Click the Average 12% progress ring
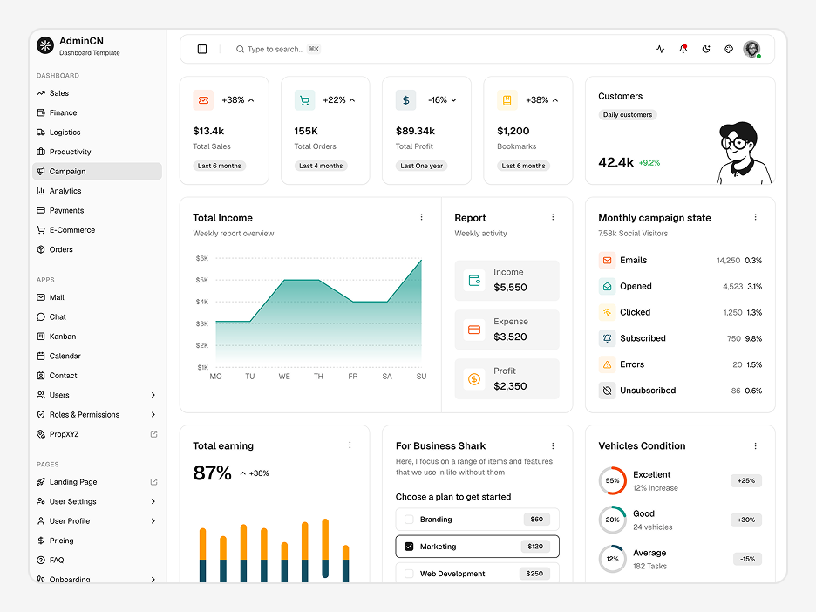Image resolution: width=816 pixels, height=612 pixels. click(613, 559)
